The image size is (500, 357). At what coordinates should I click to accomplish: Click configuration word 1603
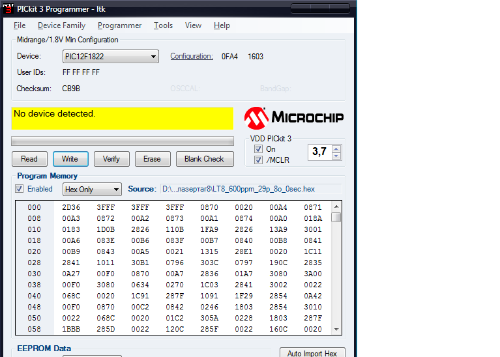pyautogui.click(x=256, y=57)
